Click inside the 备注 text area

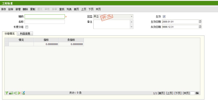click(112, 24)
